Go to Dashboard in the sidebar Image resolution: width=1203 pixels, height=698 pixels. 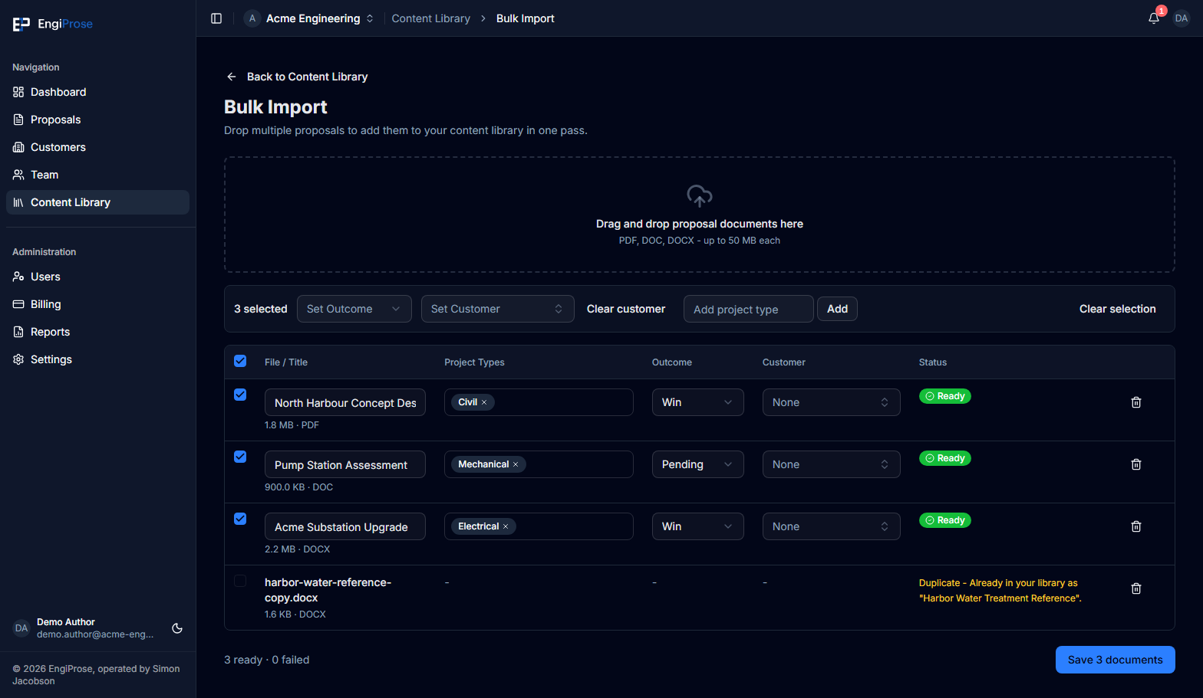pyautogui.click(x=97, y=92)
